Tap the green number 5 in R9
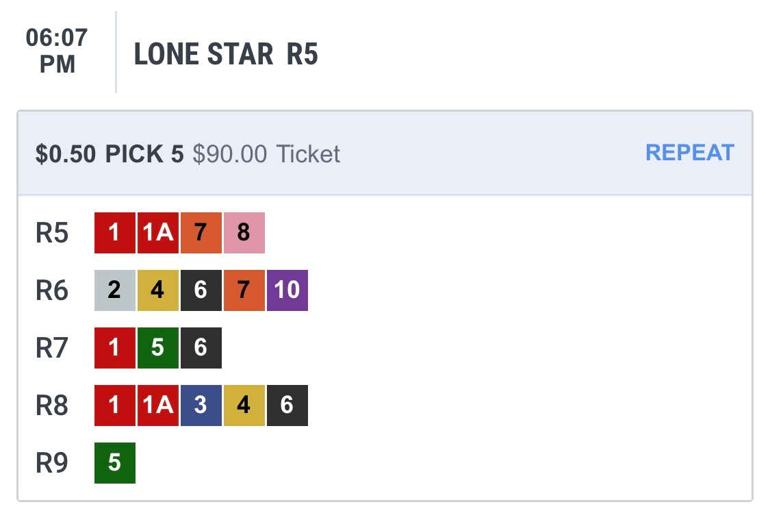Viewport: 770px width, 511px height. click(x=115, y=463)
